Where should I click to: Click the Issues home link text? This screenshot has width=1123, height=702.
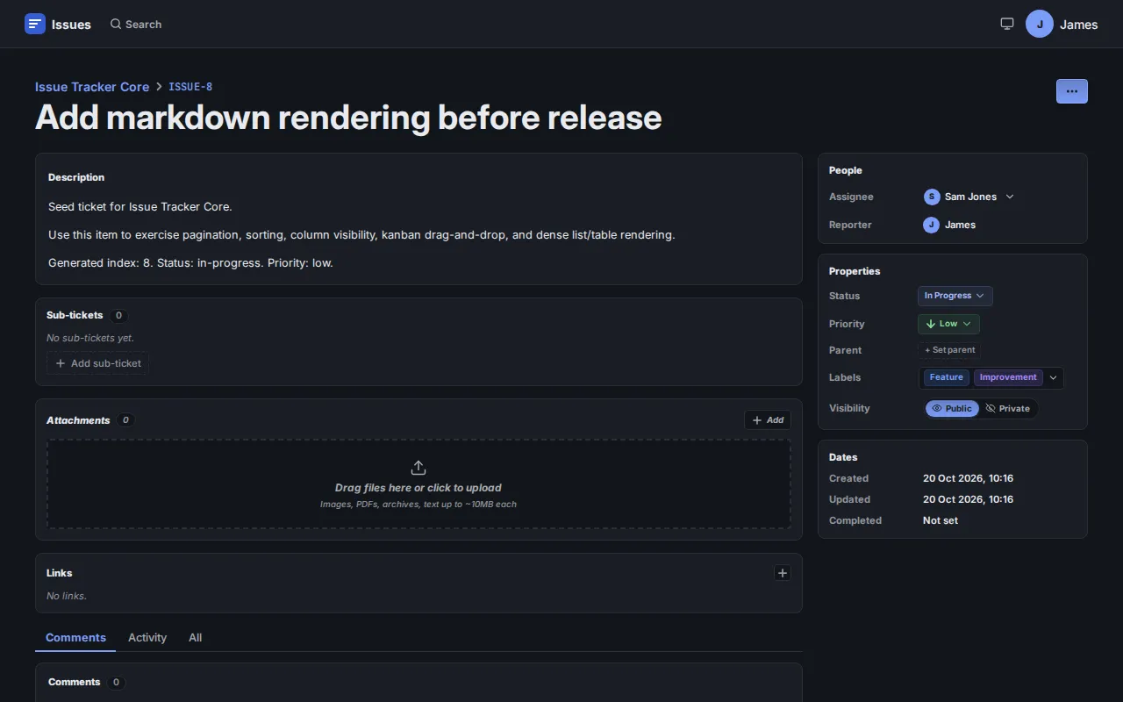[71, 25]
